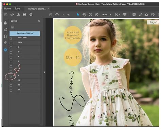Select DaisyPattern-FINAL.pdf layer group
The width and height of the screenshot is (161, 129).
coord(25,33)
